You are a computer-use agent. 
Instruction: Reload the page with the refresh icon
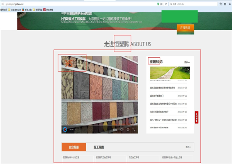166,4
